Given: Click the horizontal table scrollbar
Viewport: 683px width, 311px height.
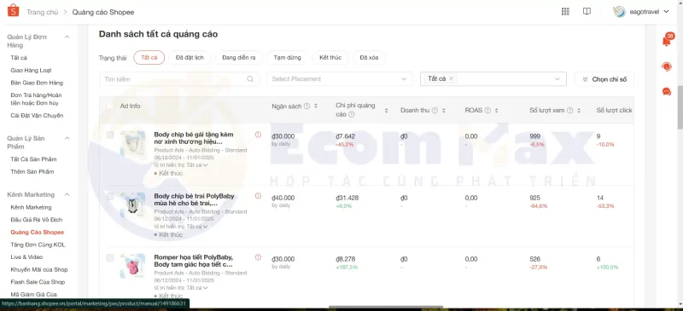Looking at the screenshot, I should (387, 307).
